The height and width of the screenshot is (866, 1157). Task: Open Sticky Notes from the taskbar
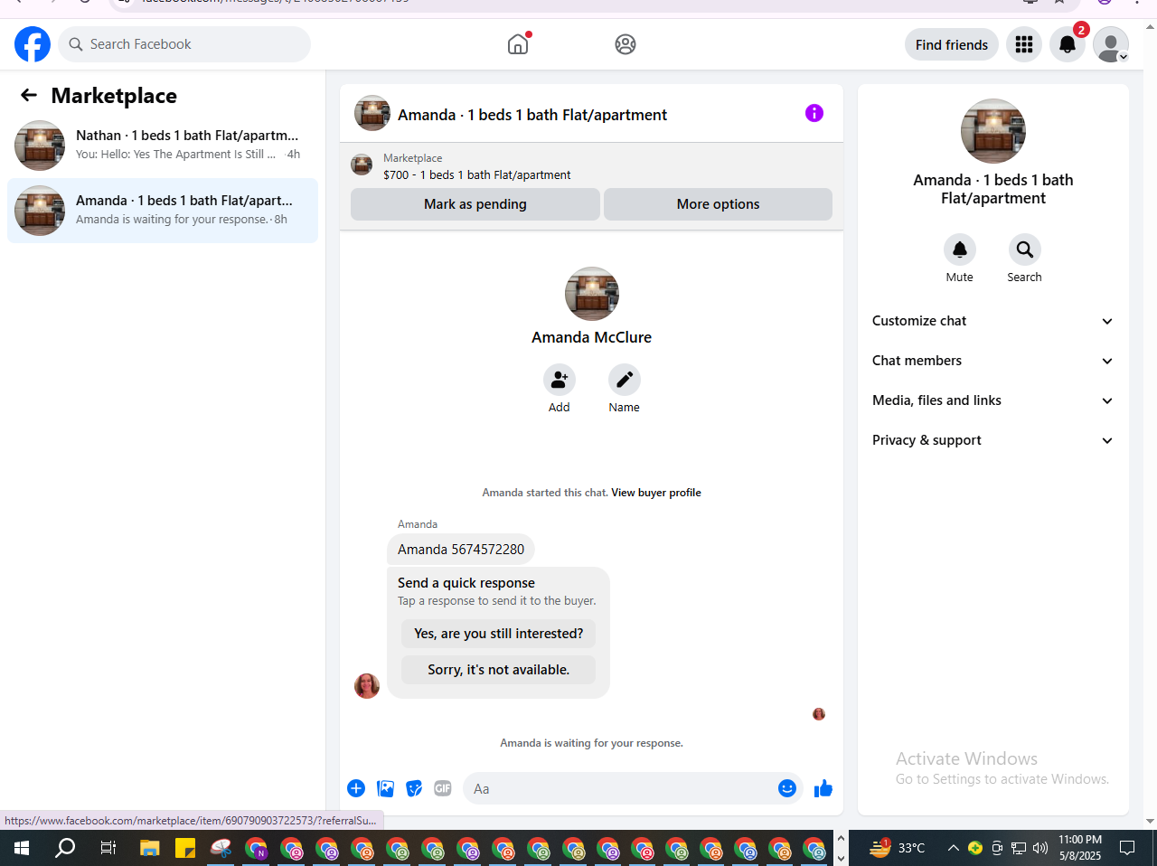185,848
